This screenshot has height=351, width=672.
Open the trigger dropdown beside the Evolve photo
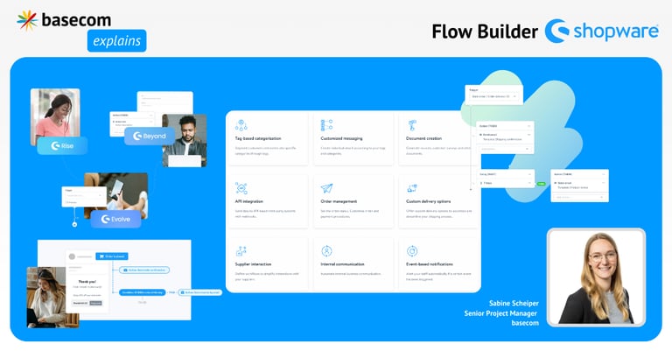pos(84,195)
